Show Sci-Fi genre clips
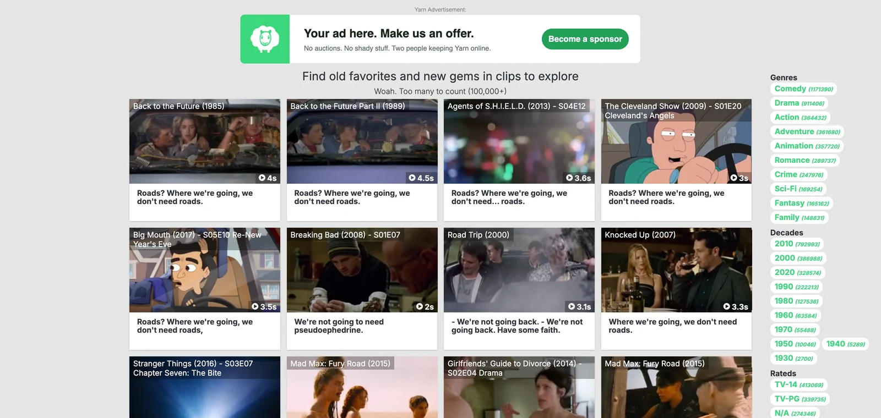Viewport: 881px width, 418px height. [x=798, y=189]
